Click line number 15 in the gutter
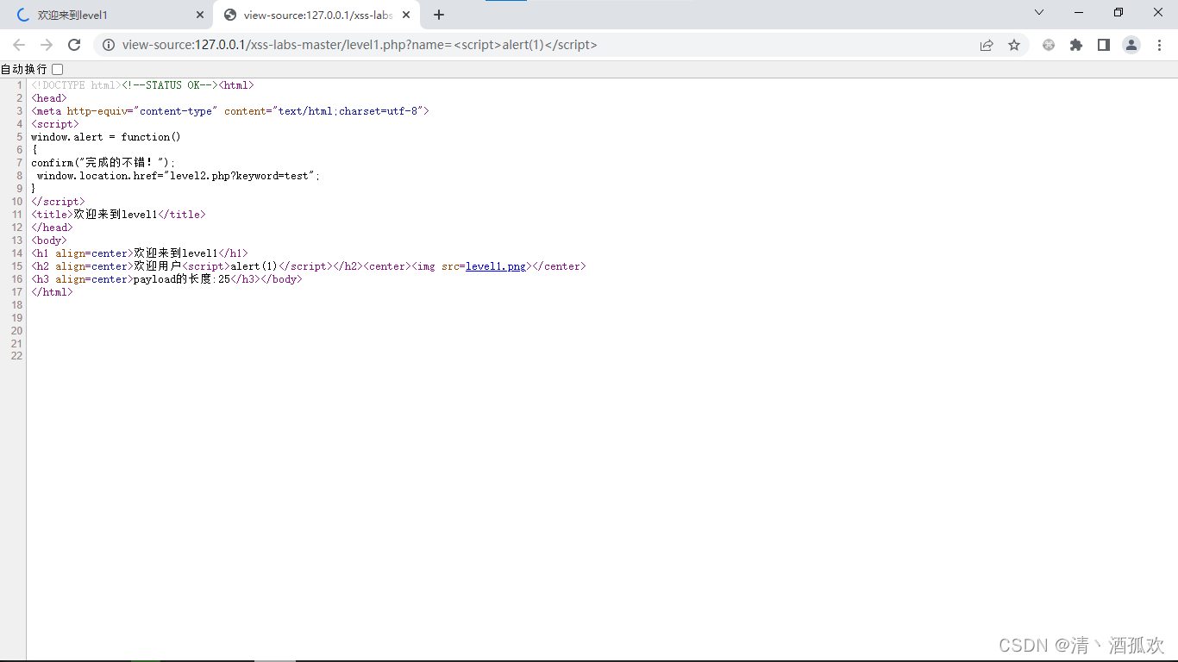Image resolution: width=1178 pixels, height=662 pixels. [17, 266]
